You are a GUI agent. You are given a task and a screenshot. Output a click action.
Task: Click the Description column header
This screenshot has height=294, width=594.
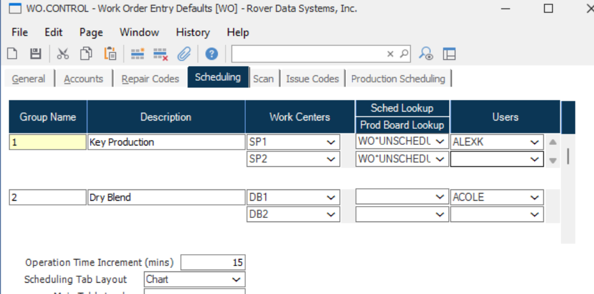[x=166, y=117]
